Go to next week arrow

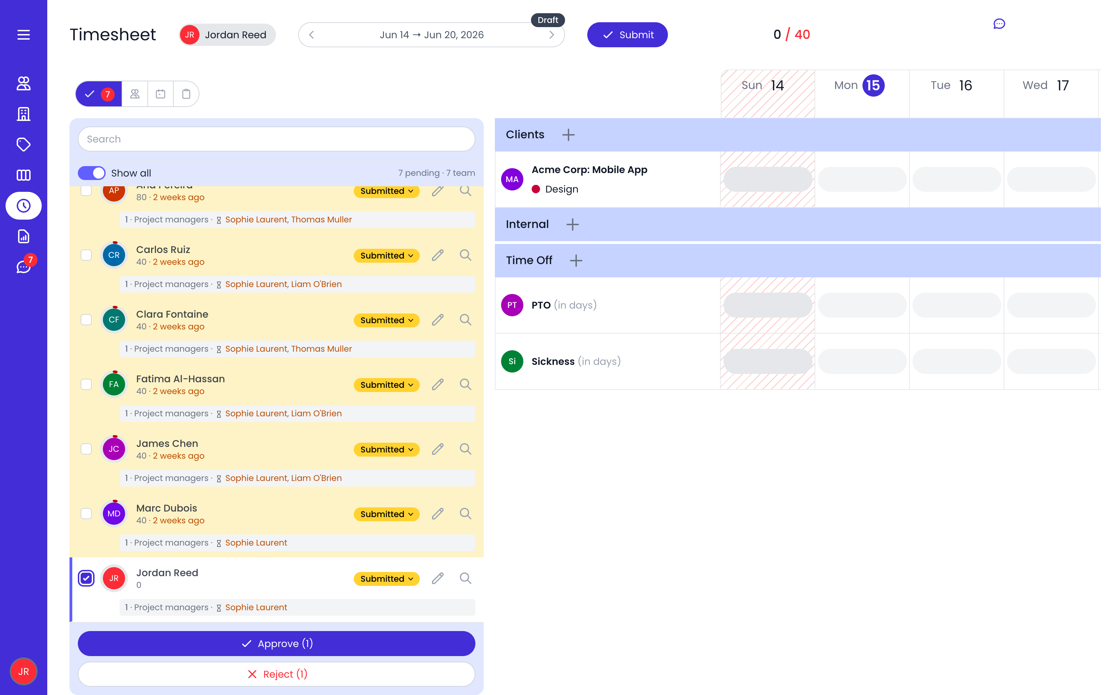(x=551, y=35)
